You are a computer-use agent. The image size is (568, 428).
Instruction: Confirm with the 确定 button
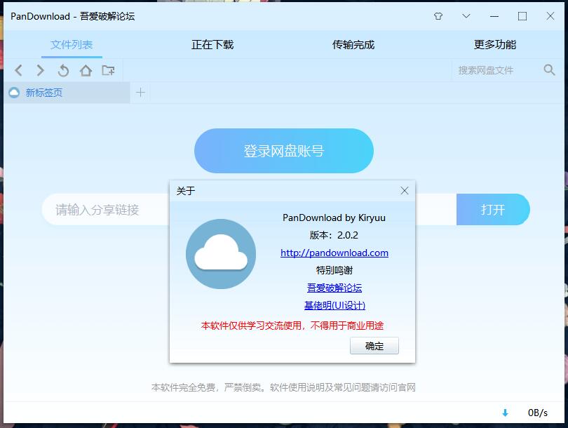374,346
